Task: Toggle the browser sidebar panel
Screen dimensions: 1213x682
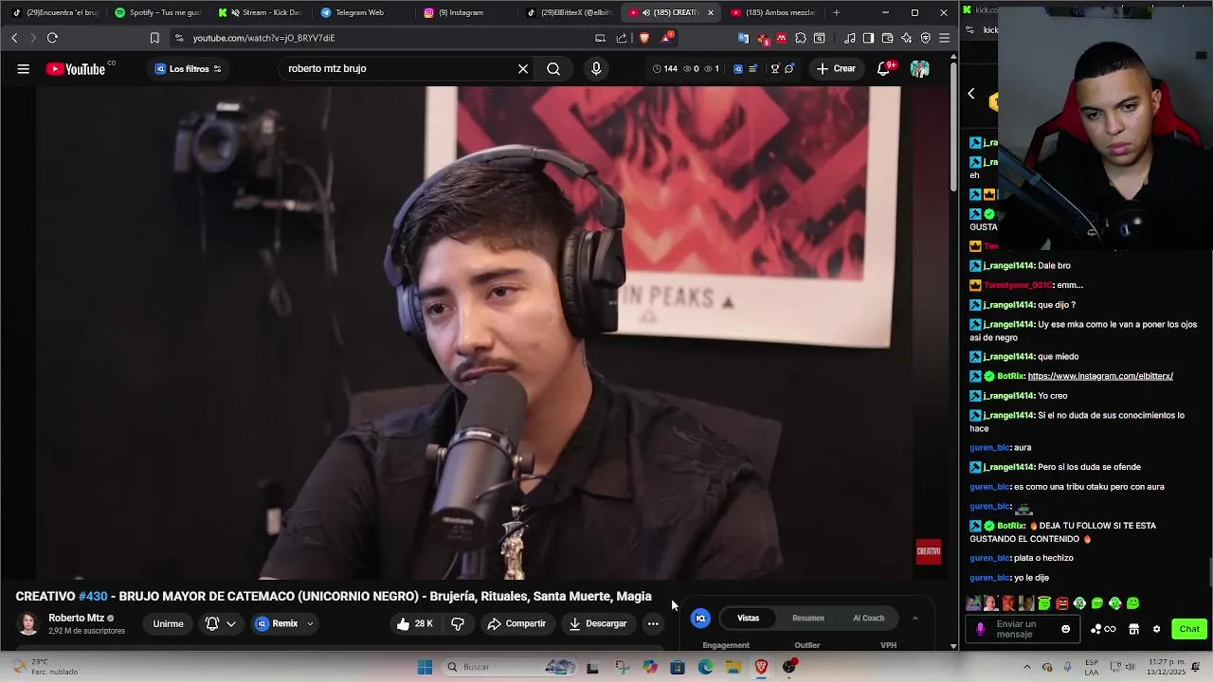Action: [868, 38]
